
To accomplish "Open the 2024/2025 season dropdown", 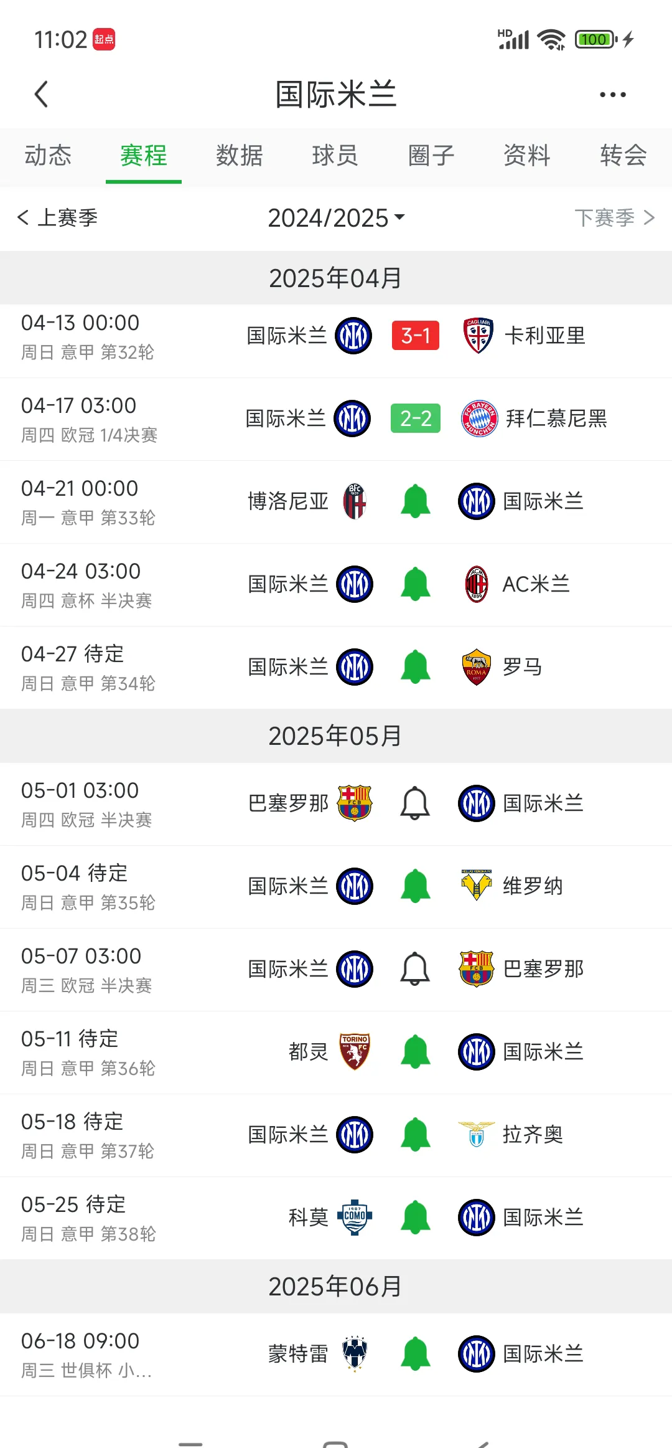I will [x=336, y=218].
